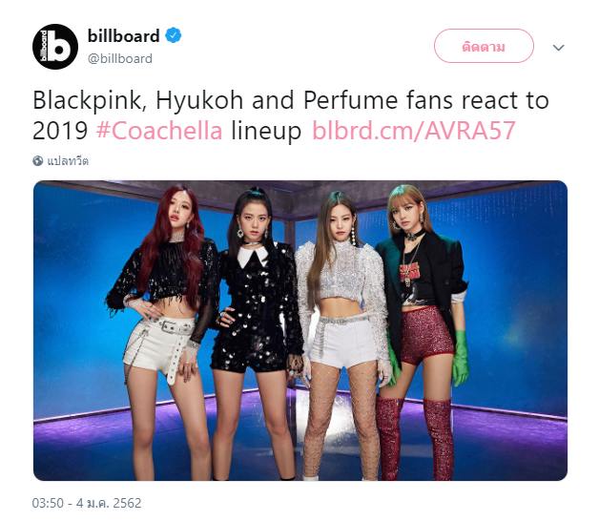Screen dimensions: 599x521
Task: Click the แปลทวีต translate tweet link
Action: pyautogui.click(x=68, y=161)
